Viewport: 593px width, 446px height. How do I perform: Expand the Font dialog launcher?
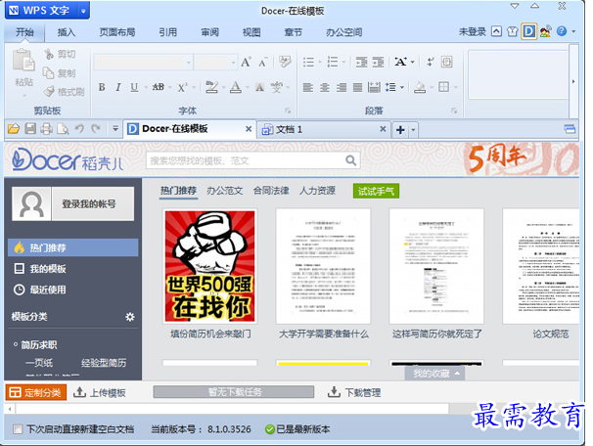click(288, 111)
